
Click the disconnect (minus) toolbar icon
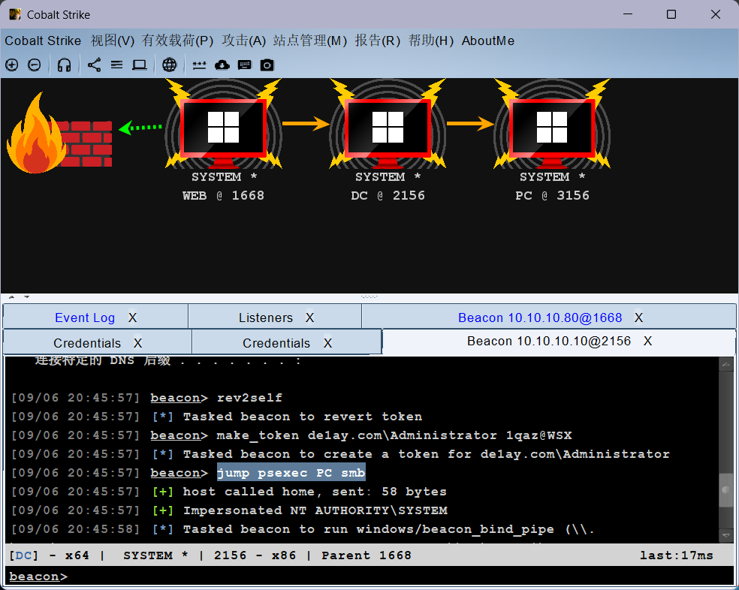pos(35,65)
